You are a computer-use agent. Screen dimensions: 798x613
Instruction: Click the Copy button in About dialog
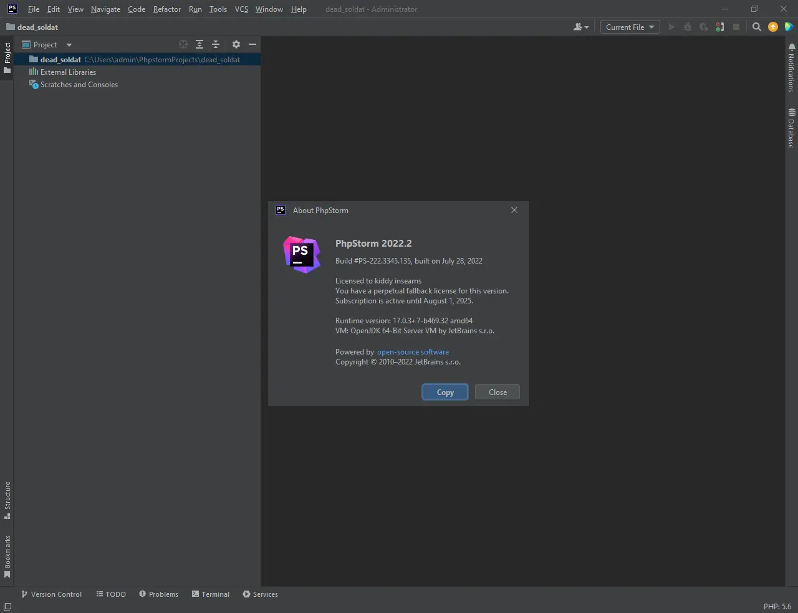(445, 392)
